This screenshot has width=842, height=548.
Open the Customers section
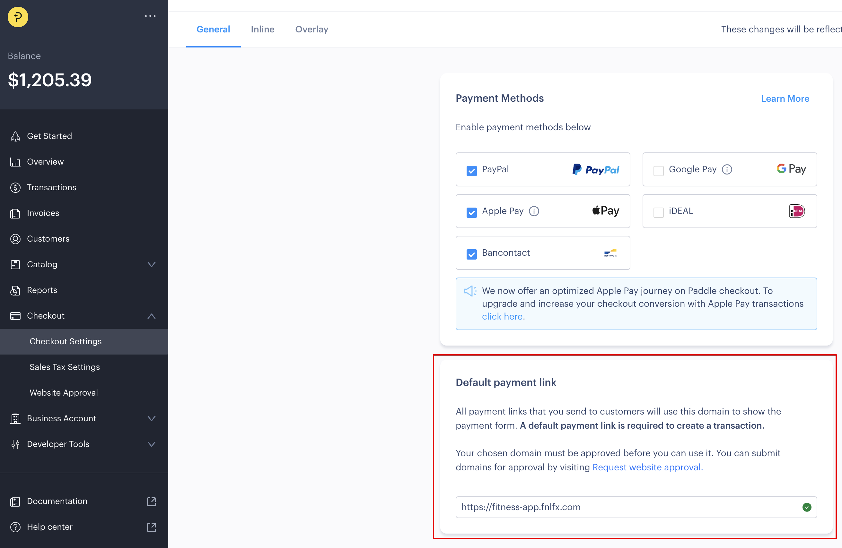coord(48,239)
